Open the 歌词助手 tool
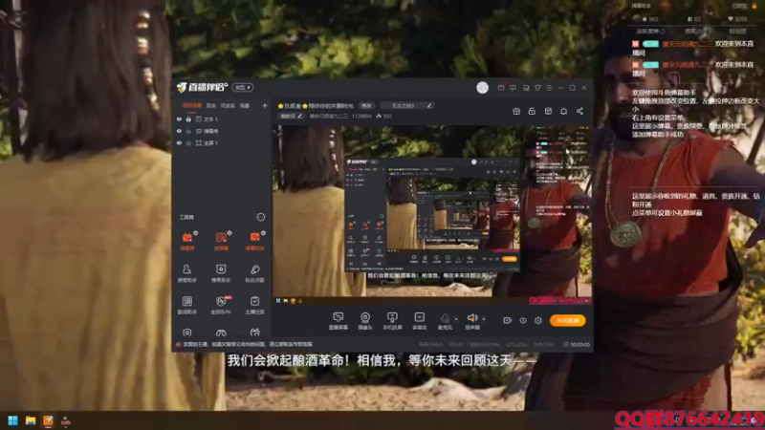This screenshot has height=430, width=765. click(187, 305)
